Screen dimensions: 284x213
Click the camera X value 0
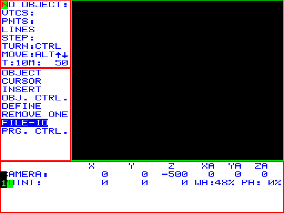tap(105, 174)
